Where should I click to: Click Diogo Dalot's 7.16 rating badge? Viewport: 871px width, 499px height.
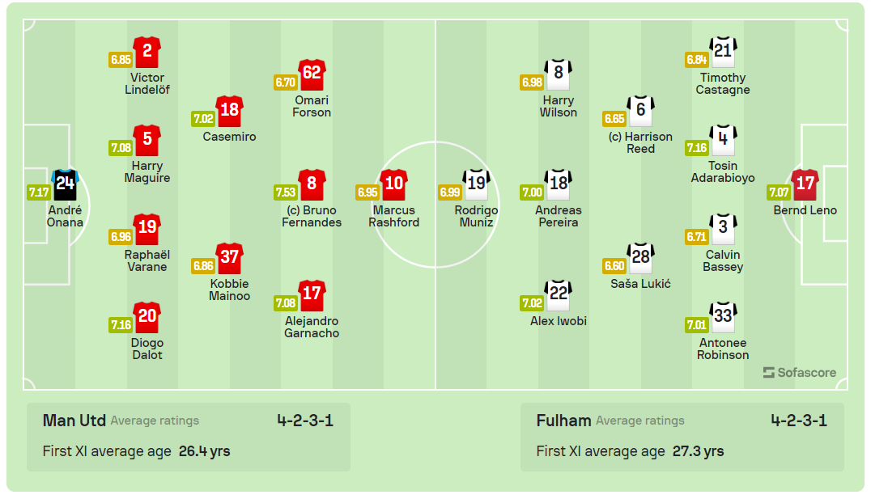[x=119, y=325]
